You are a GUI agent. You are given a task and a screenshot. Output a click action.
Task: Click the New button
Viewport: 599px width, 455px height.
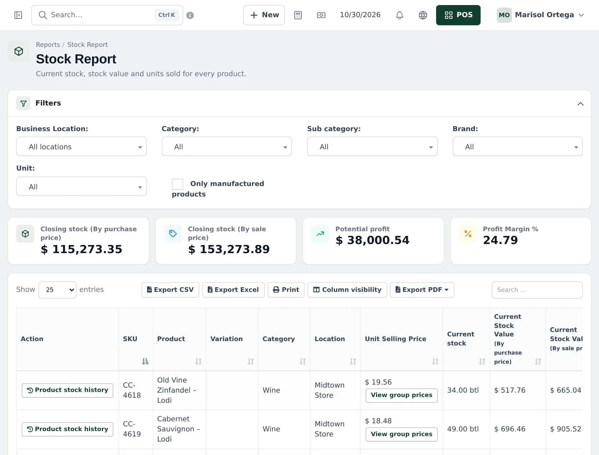(x=264, y=15)
